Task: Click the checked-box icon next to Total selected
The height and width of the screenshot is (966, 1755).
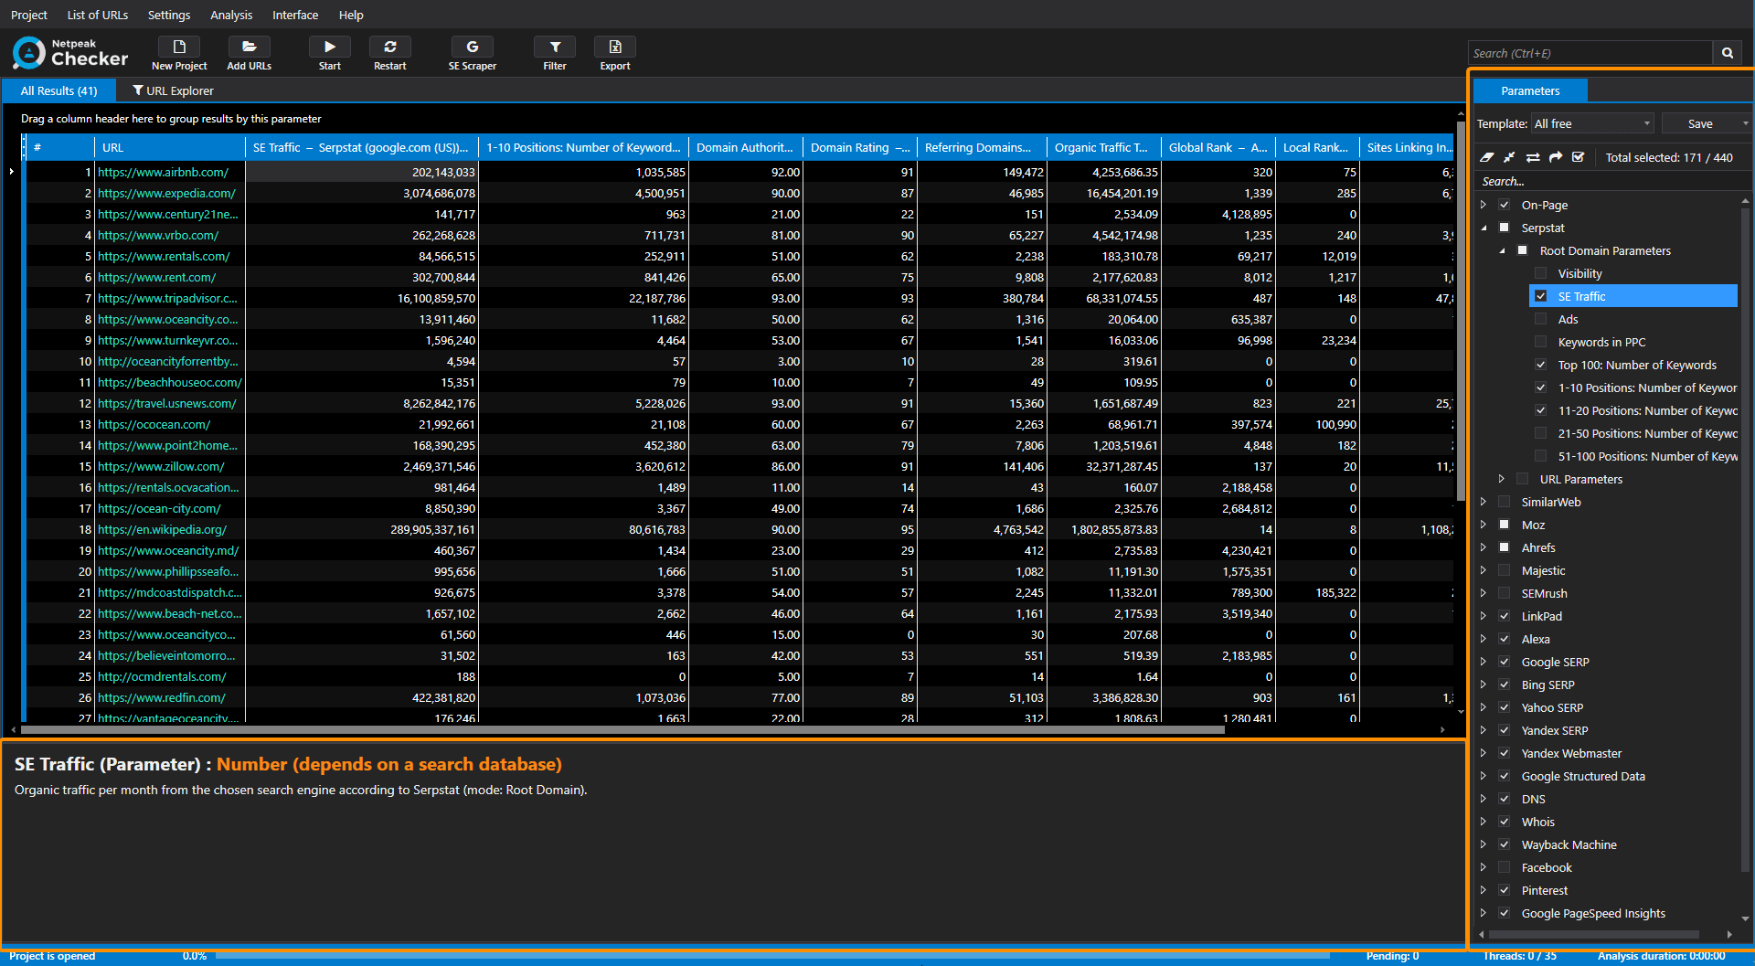Action: click(1579, 157)
